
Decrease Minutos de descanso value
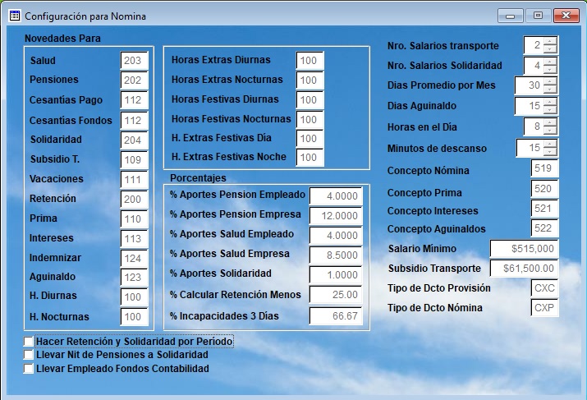tap(550, 152)
